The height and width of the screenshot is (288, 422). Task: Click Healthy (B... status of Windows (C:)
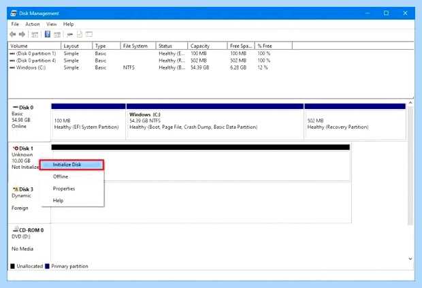(x=172, y=67)
